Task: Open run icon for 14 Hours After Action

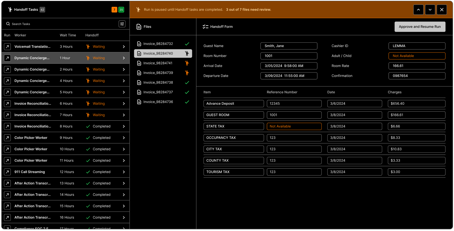Action: 7,195
